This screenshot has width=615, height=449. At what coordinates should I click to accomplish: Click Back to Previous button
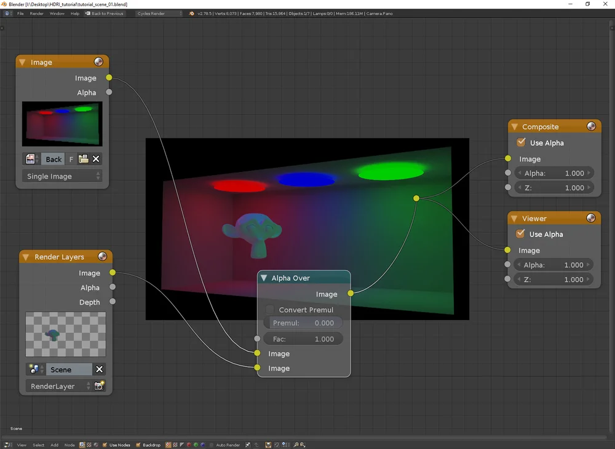[x=105, y=14]
